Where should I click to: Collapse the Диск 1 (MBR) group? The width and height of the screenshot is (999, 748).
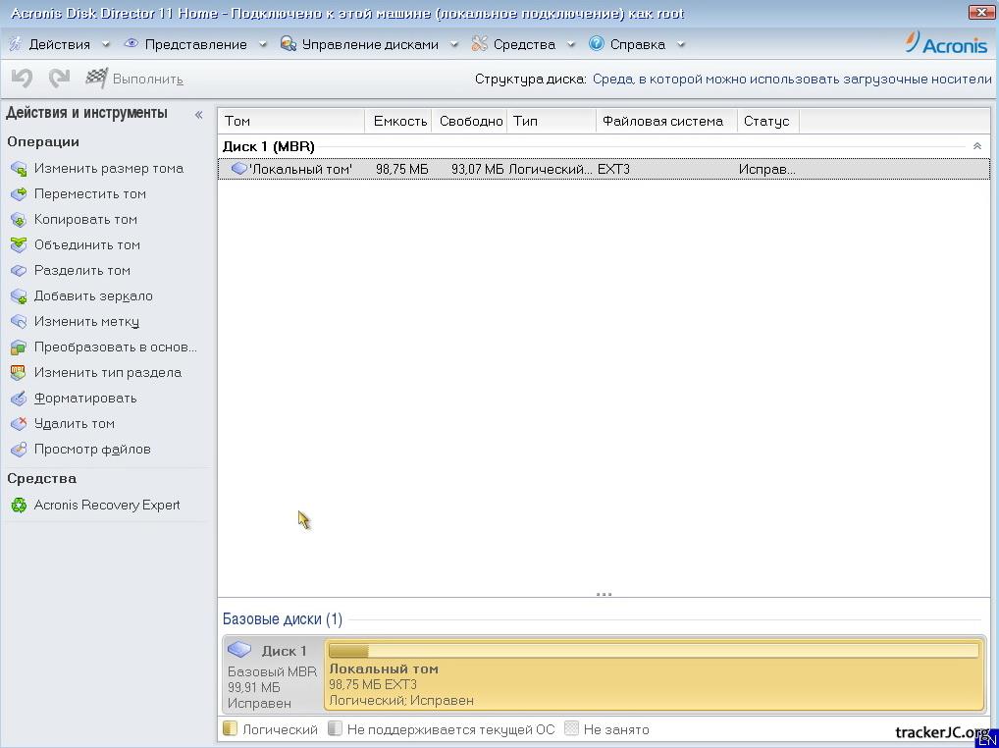976,146
